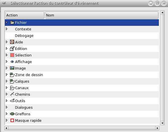
Task: Sort by the Action column header
Action: 25,15
